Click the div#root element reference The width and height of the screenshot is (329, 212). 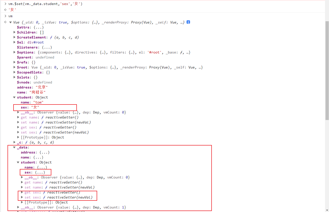[x=36, y=42]
